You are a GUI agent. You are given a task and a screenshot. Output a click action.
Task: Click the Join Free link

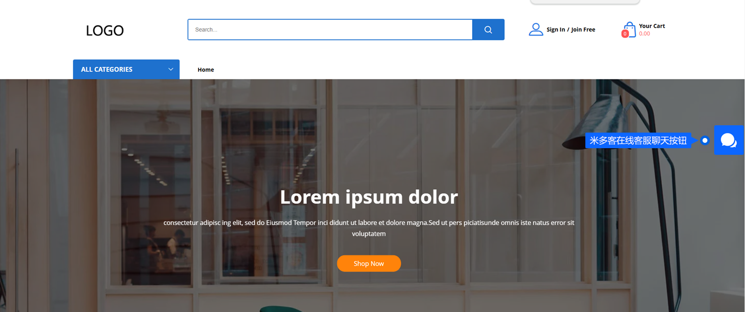[583, 30]
